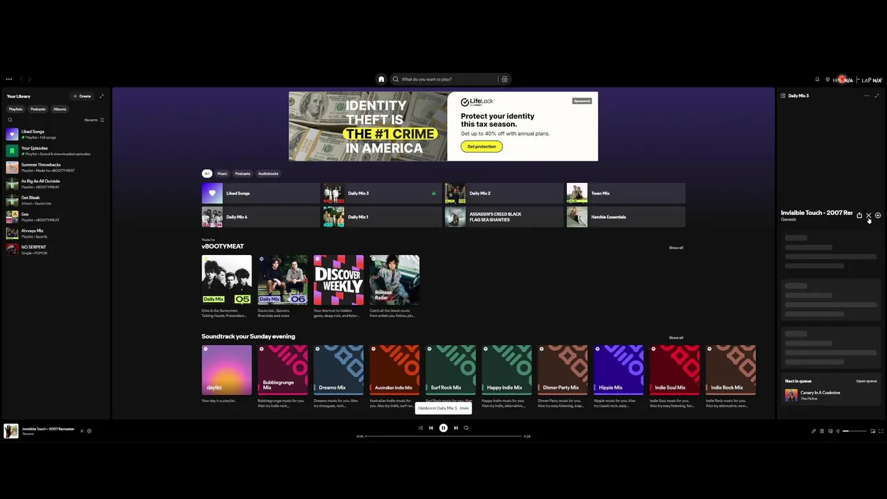Open NO SERPENT single in library
This screenshot has width=887, height=499.
pos(55,249)
